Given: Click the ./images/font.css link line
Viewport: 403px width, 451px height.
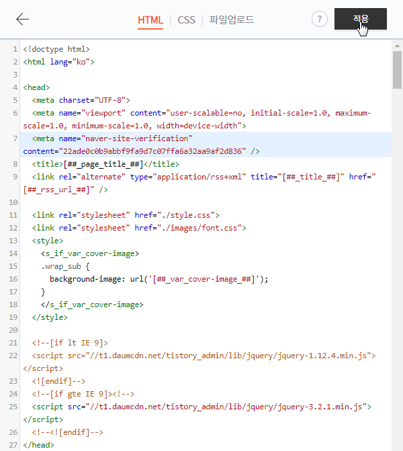Looking at the screenshot, I should coord(139,228).
